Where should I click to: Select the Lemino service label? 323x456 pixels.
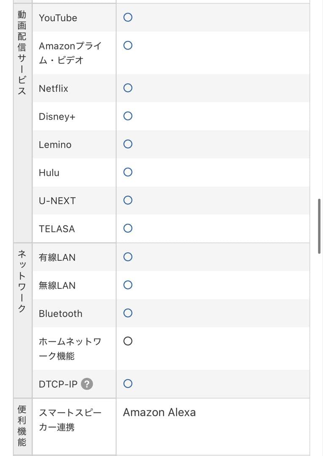click(x=55, y=144)
